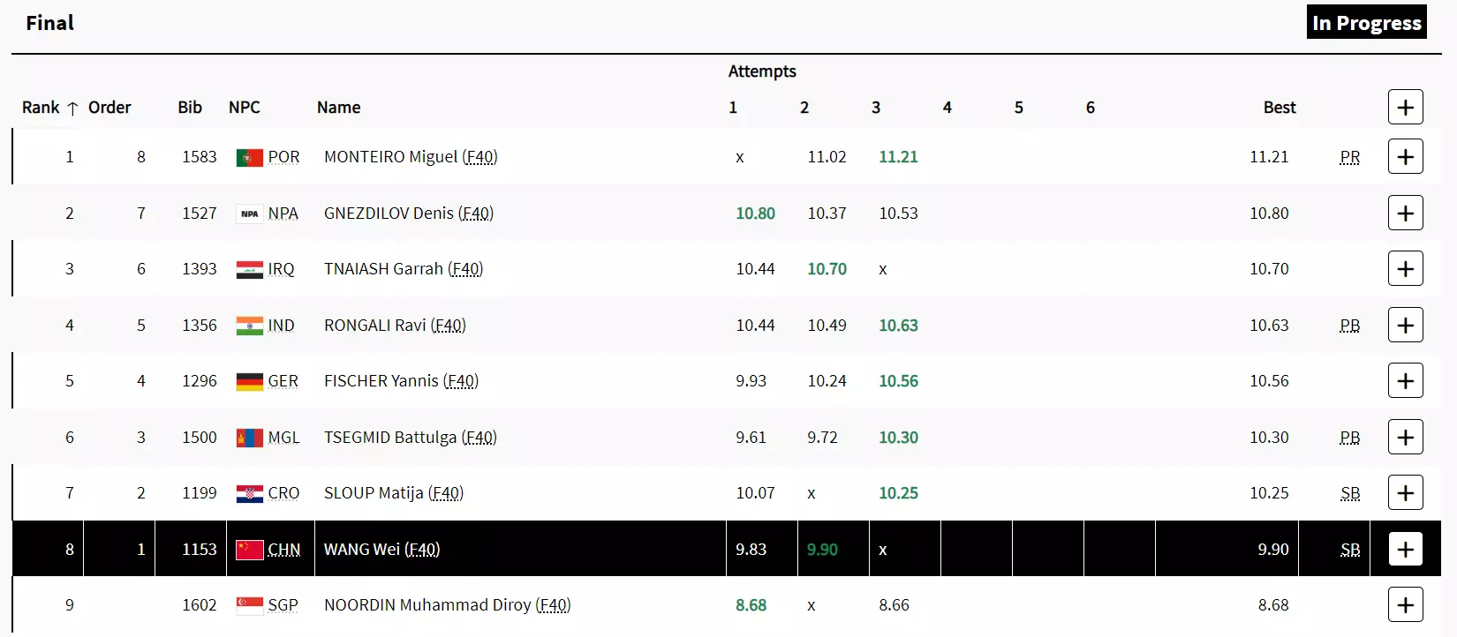This screenshot has height=637, width=1457.
Task: Click the NPA flag icon
Action: click(x=250, y=214)
